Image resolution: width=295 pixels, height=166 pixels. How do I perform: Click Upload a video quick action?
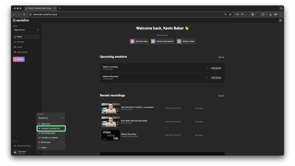[186, 41]
